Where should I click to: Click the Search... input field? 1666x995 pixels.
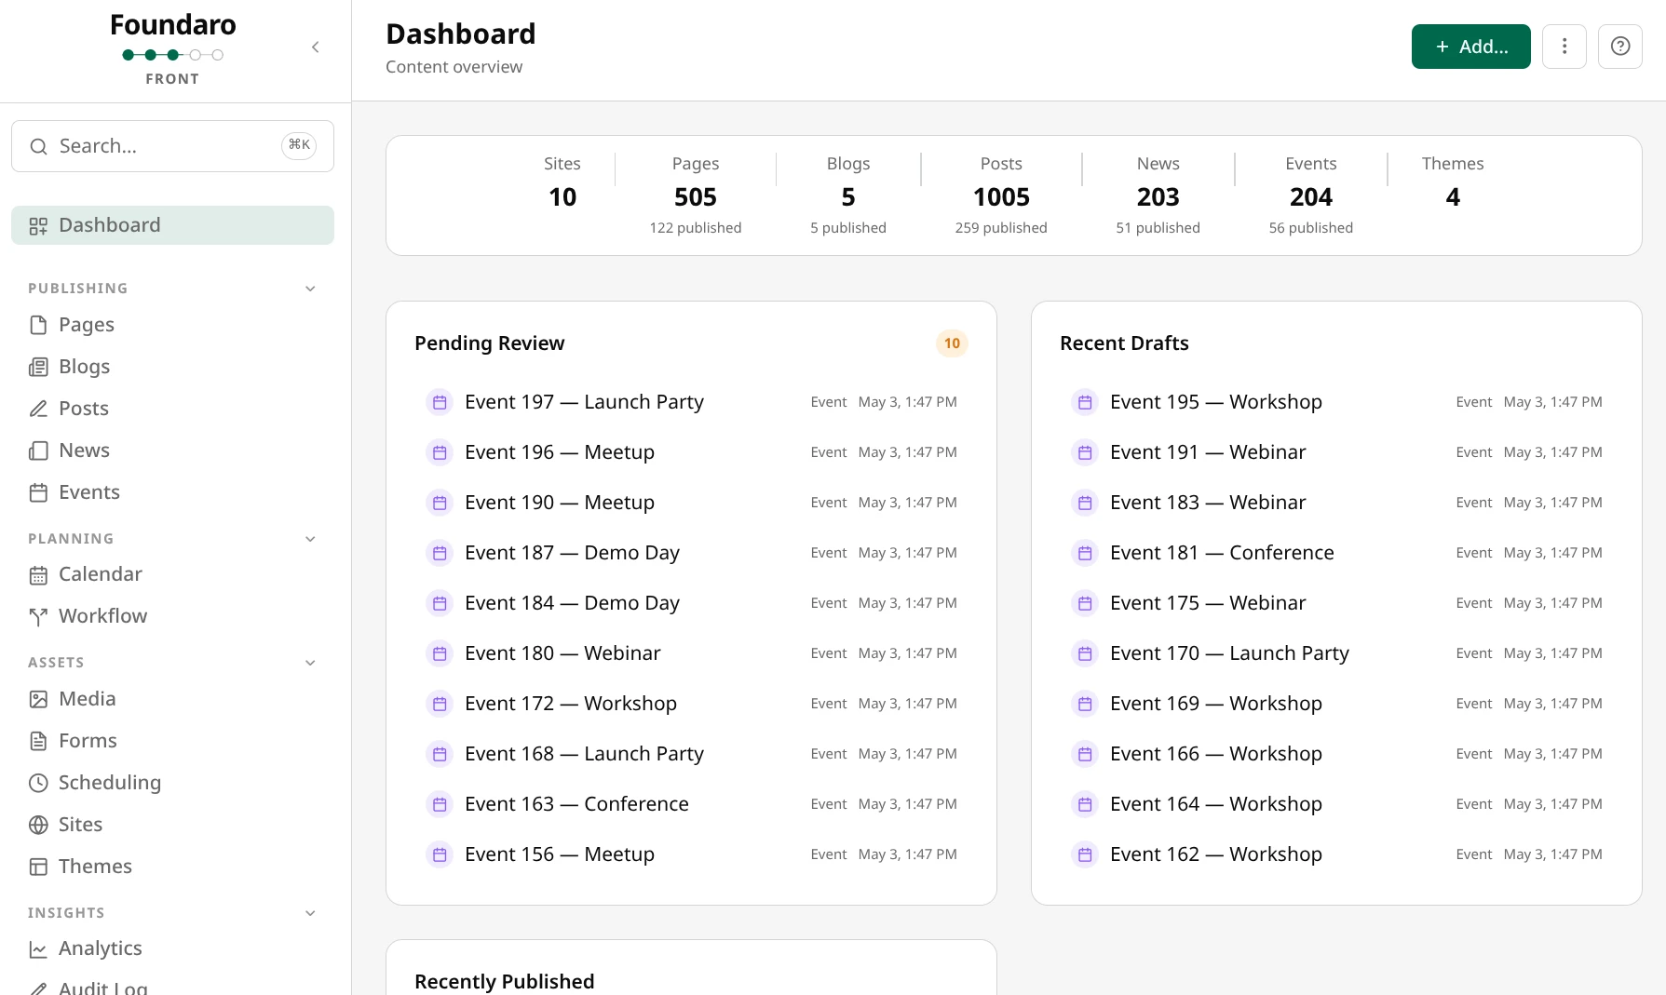(172, 146)
